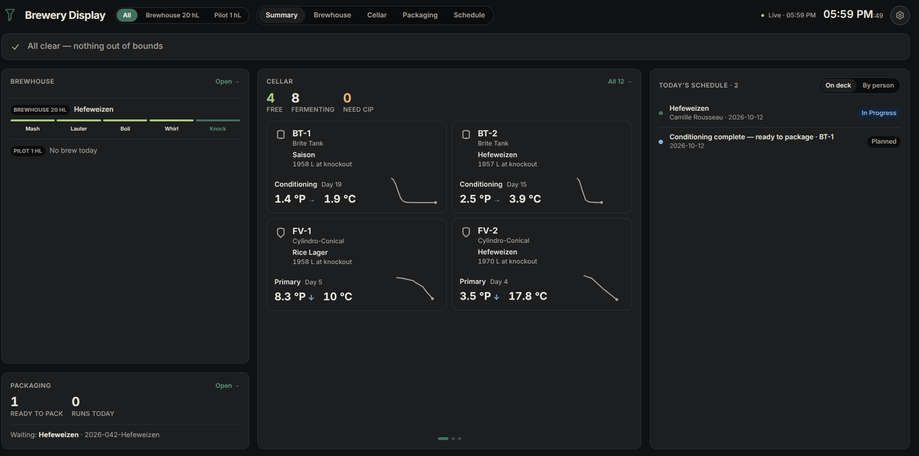
Task: Switch schedule to By person view
Action: 878,86
